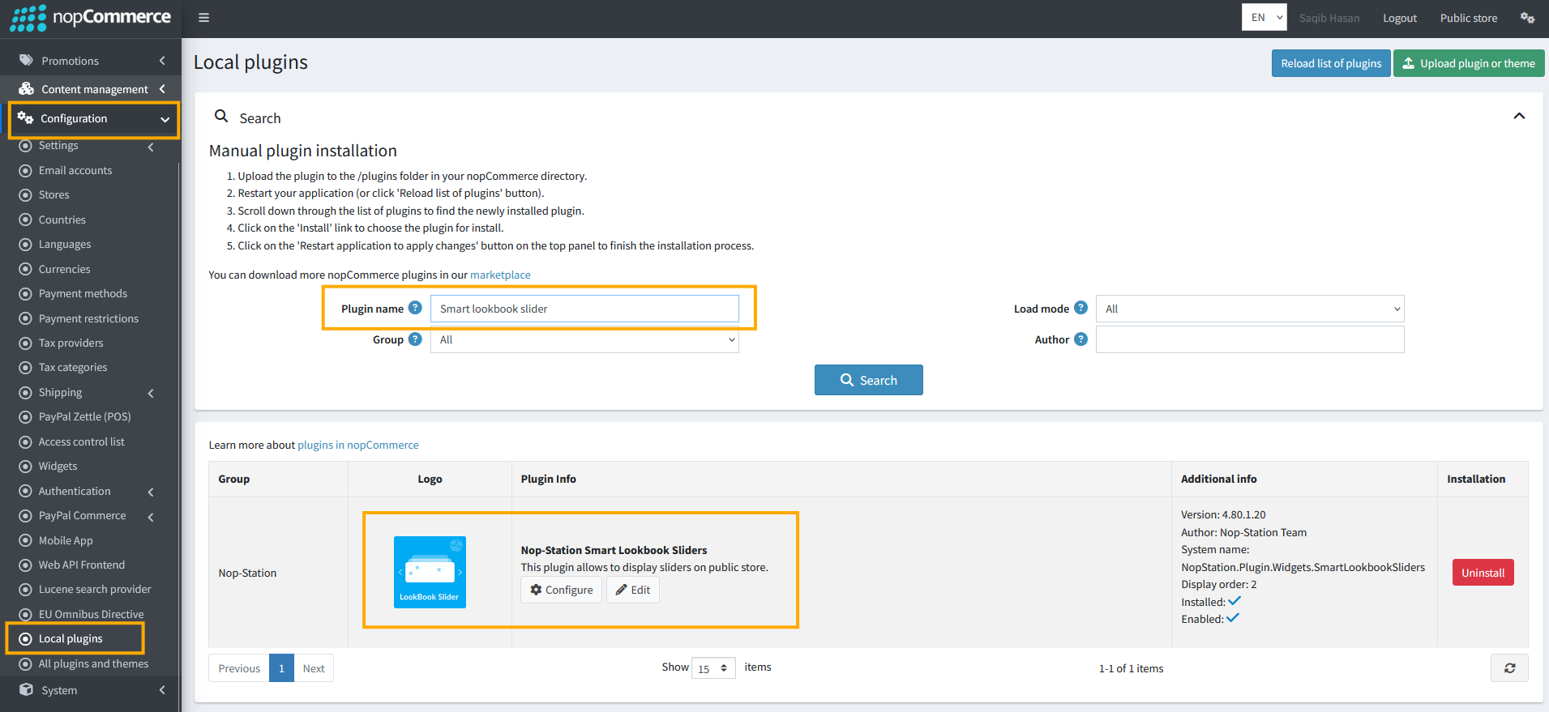This screenshot has height=712, width=1549.
Task: Click the nopCommerce logo
Action: [90, 18]
